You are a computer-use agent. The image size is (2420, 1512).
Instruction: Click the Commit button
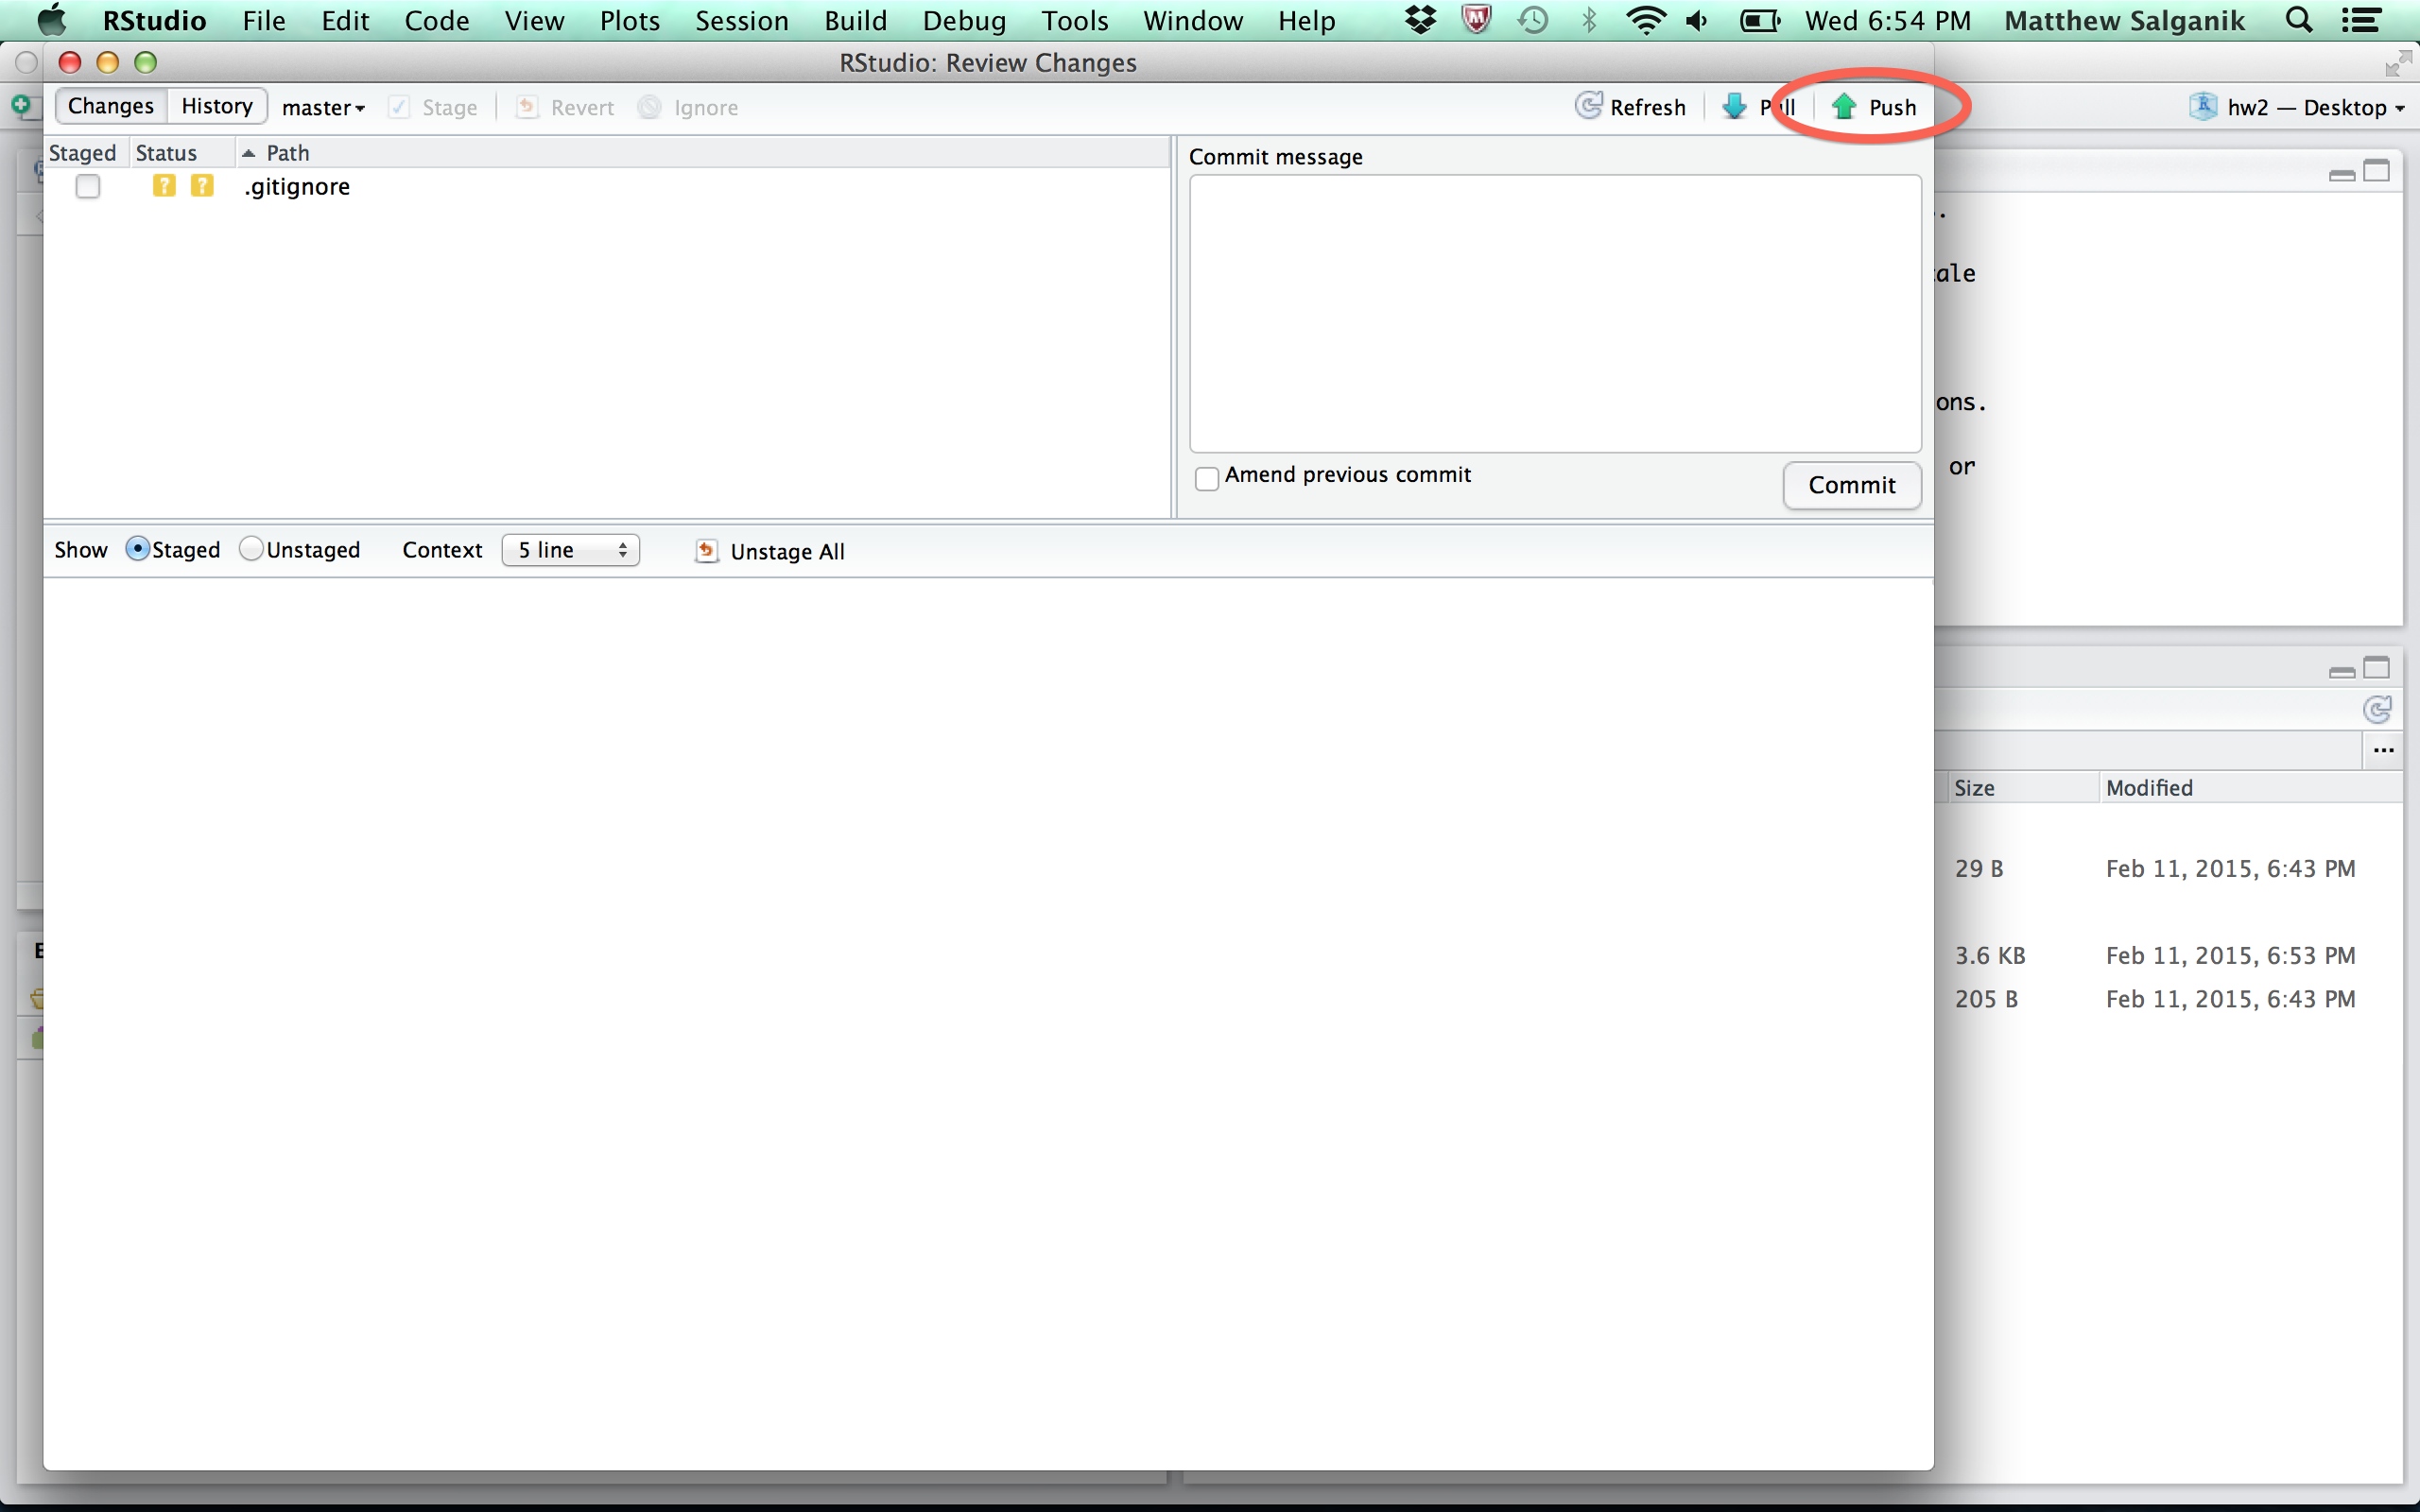pyautogui.click(x=1851, y=485)
